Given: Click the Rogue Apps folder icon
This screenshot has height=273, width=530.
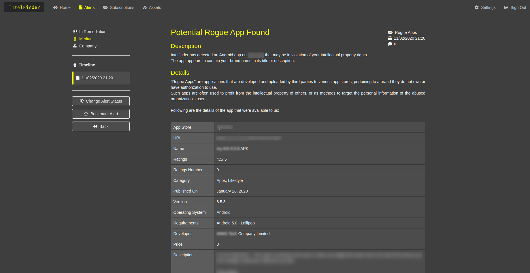Looking at the screenshot, I should 390,32.
